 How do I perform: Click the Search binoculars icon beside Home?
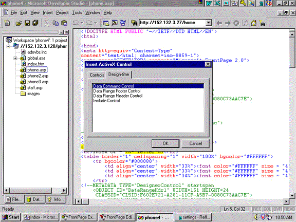pos(263,23)
